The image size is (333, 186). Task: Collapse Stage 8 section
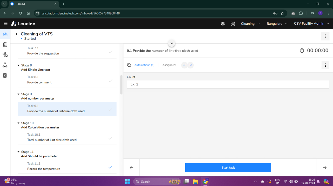click(x=18, y=65)
